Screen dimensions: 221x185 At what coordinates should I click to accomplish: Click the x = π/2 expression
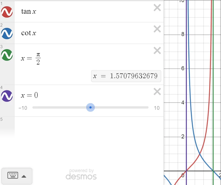(31, 58)
